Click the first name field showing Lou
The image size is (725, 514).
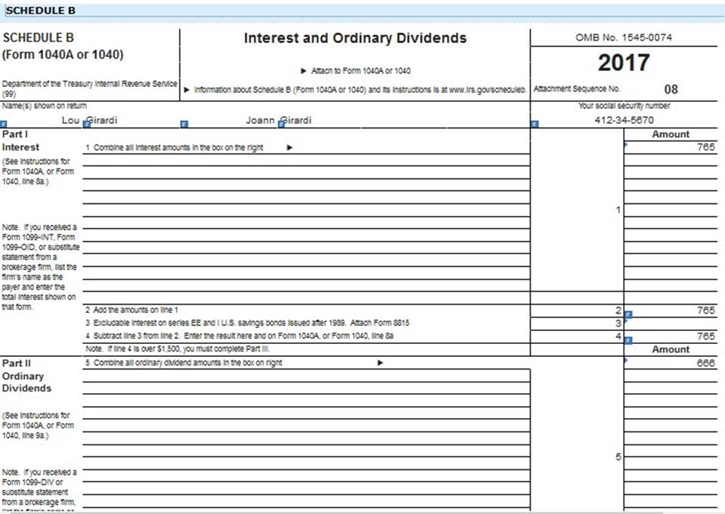click(x=70, y=120)
